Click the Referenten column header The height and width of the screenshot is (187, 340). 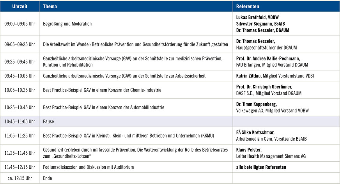coord(248,7)
